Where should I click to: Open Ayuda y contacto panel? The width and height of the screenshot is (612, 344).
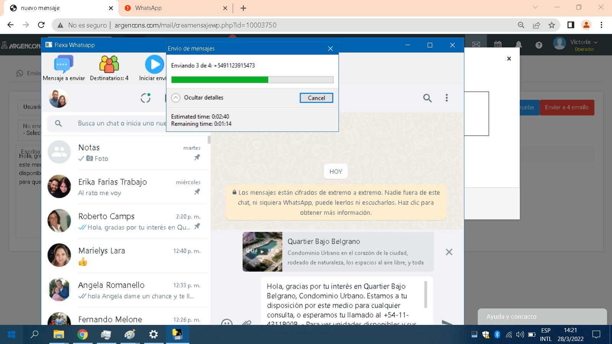pyautogui.click(x=542, y=316)
